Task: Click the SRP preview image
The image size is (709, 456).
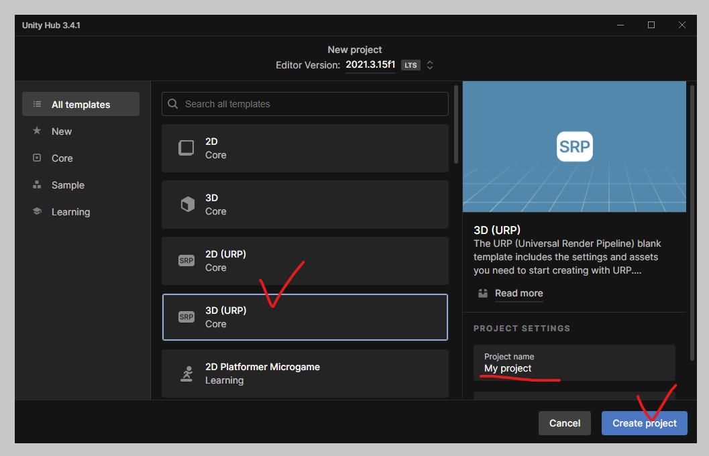Action: point(574,146)
